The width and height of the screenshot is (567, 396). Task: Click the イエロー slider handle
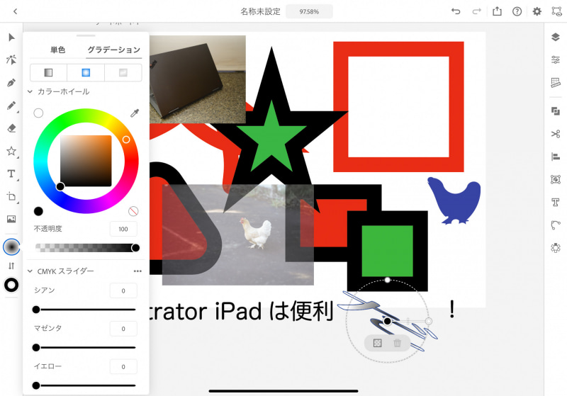pyautogui.click(x=36, y=385)
